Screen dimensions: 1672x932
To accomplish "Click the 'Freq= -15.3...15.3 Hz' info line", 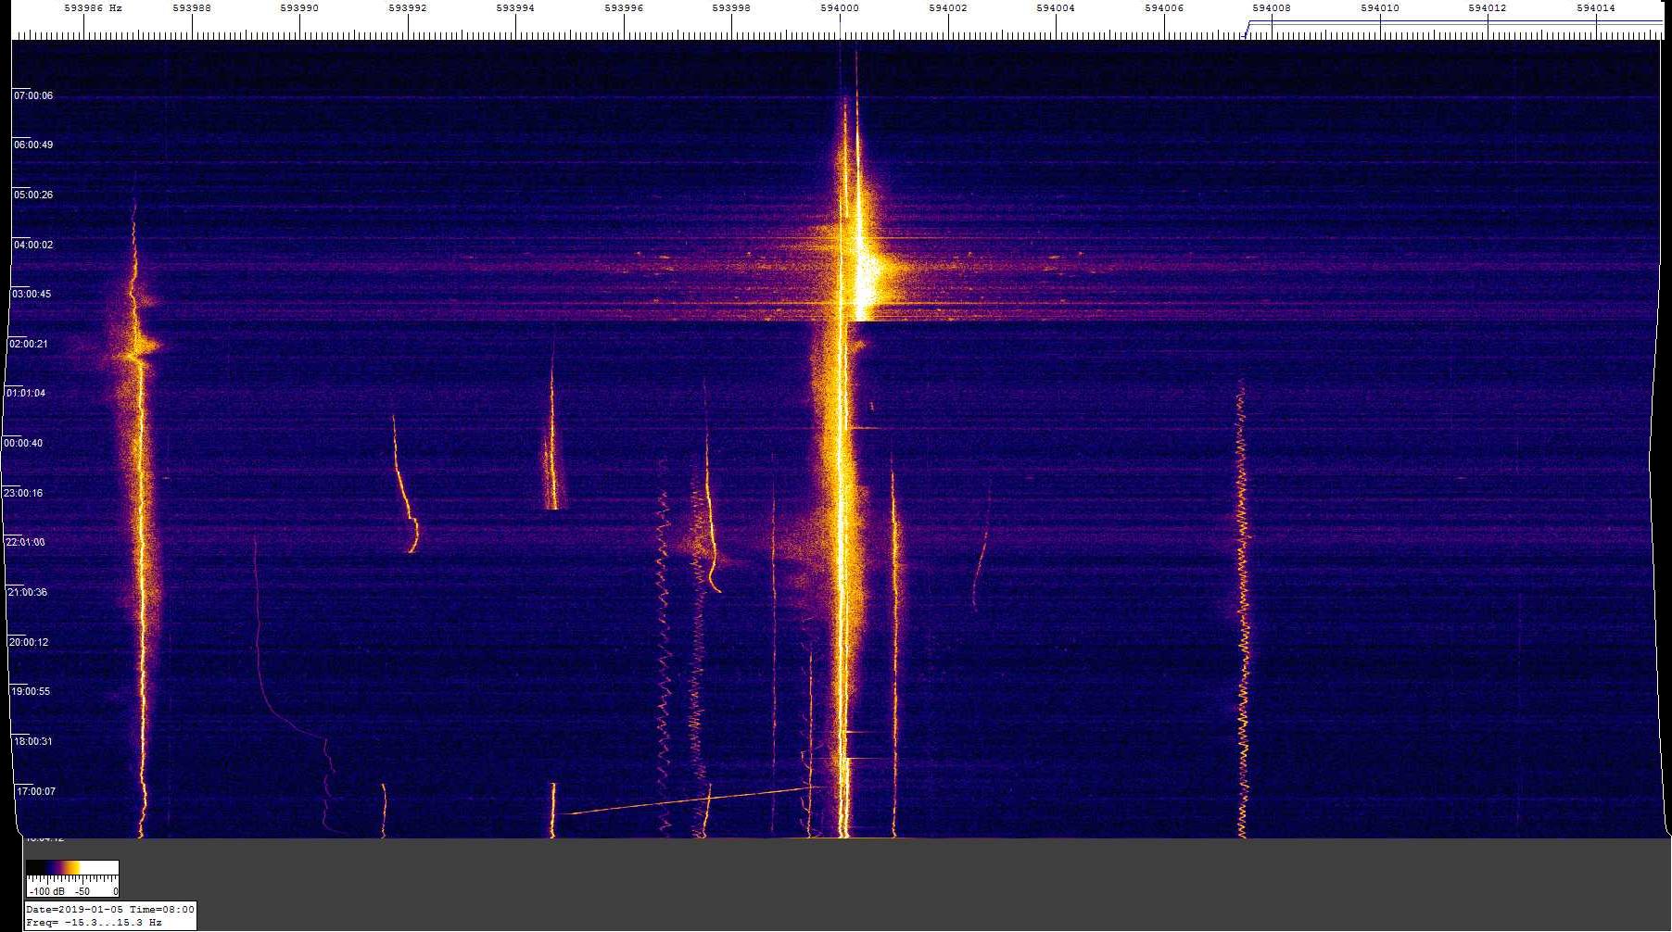I will [94, 923].
